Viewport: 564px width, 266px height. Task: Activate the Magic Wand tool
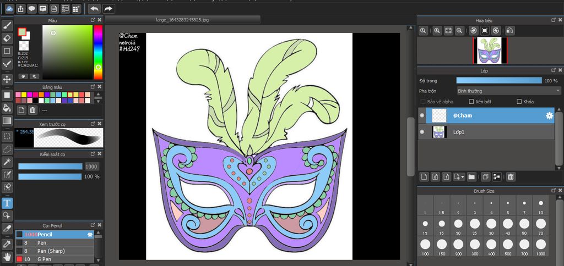tap(7, 162)
